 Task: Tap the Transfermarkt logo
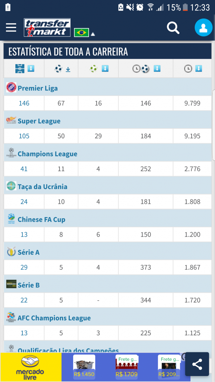[x=47, y=28]
